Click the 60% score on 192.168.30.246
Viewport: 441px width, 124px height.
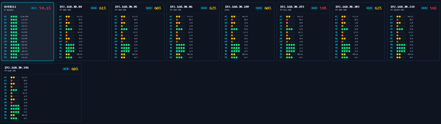[x=75, y=69]
